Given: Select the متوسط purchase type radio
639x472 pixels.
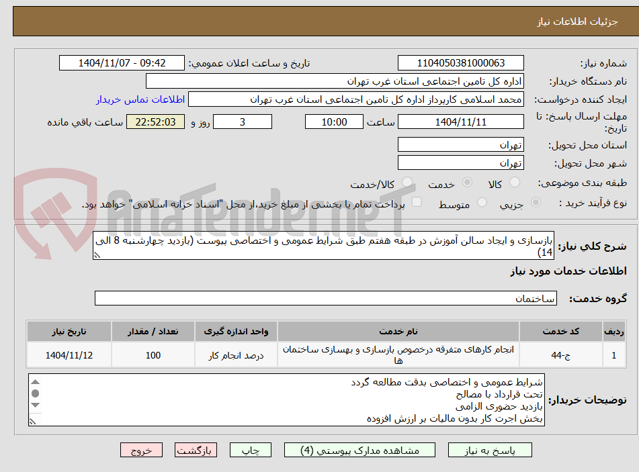Looking at the screenshot, I should tap(482, 202).
